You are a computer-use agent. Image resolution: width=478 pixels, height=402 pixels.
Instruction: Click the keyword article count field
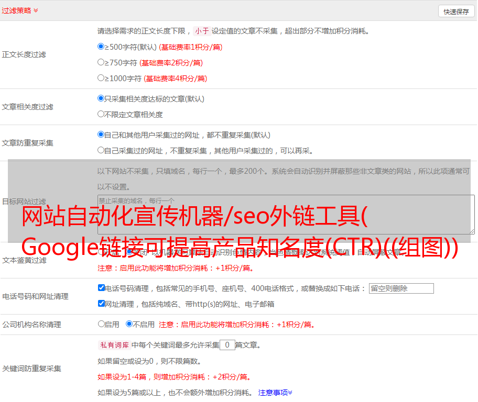(227, 345)
